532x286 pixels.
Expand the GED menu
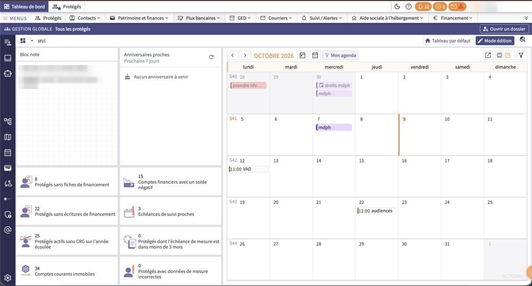(x=240, y=18)
